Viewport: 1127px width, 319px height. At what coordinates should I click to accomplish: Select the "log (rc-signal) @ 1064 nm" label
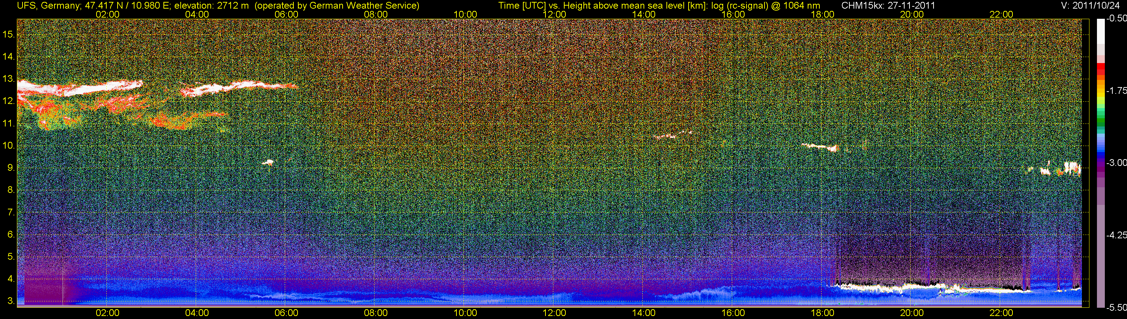[766, 6]
